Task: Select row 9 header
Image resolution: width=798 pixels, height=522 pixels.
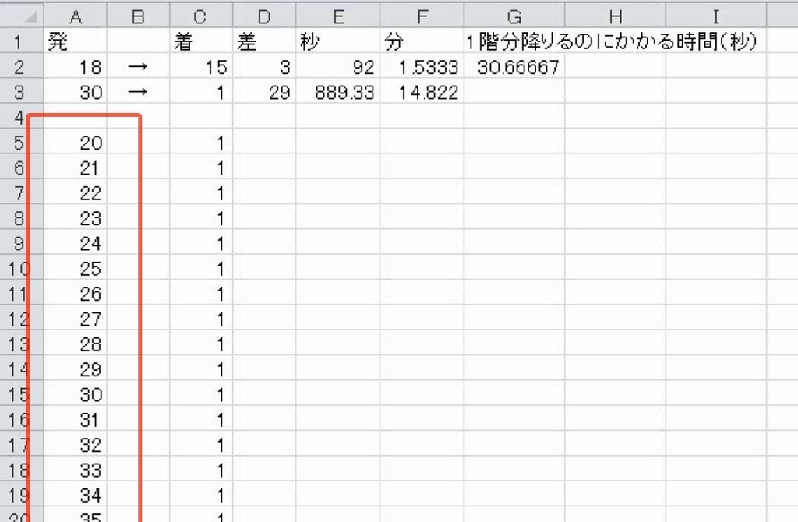Action: pos(22,242)
